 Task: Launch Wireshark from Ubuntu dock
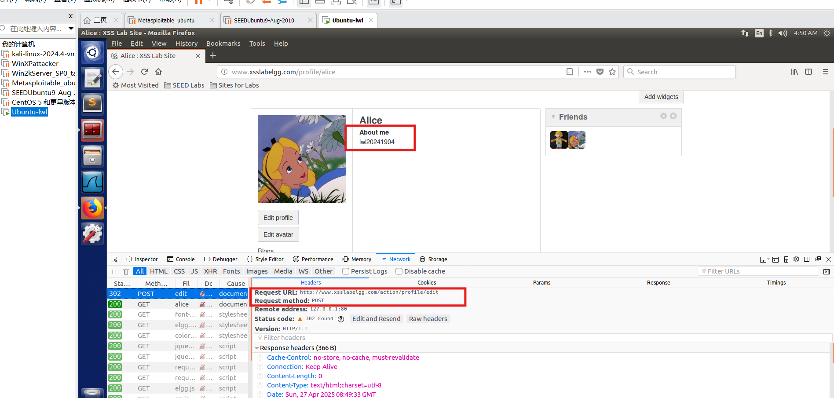pyautogui.click(x=92, y=182)
